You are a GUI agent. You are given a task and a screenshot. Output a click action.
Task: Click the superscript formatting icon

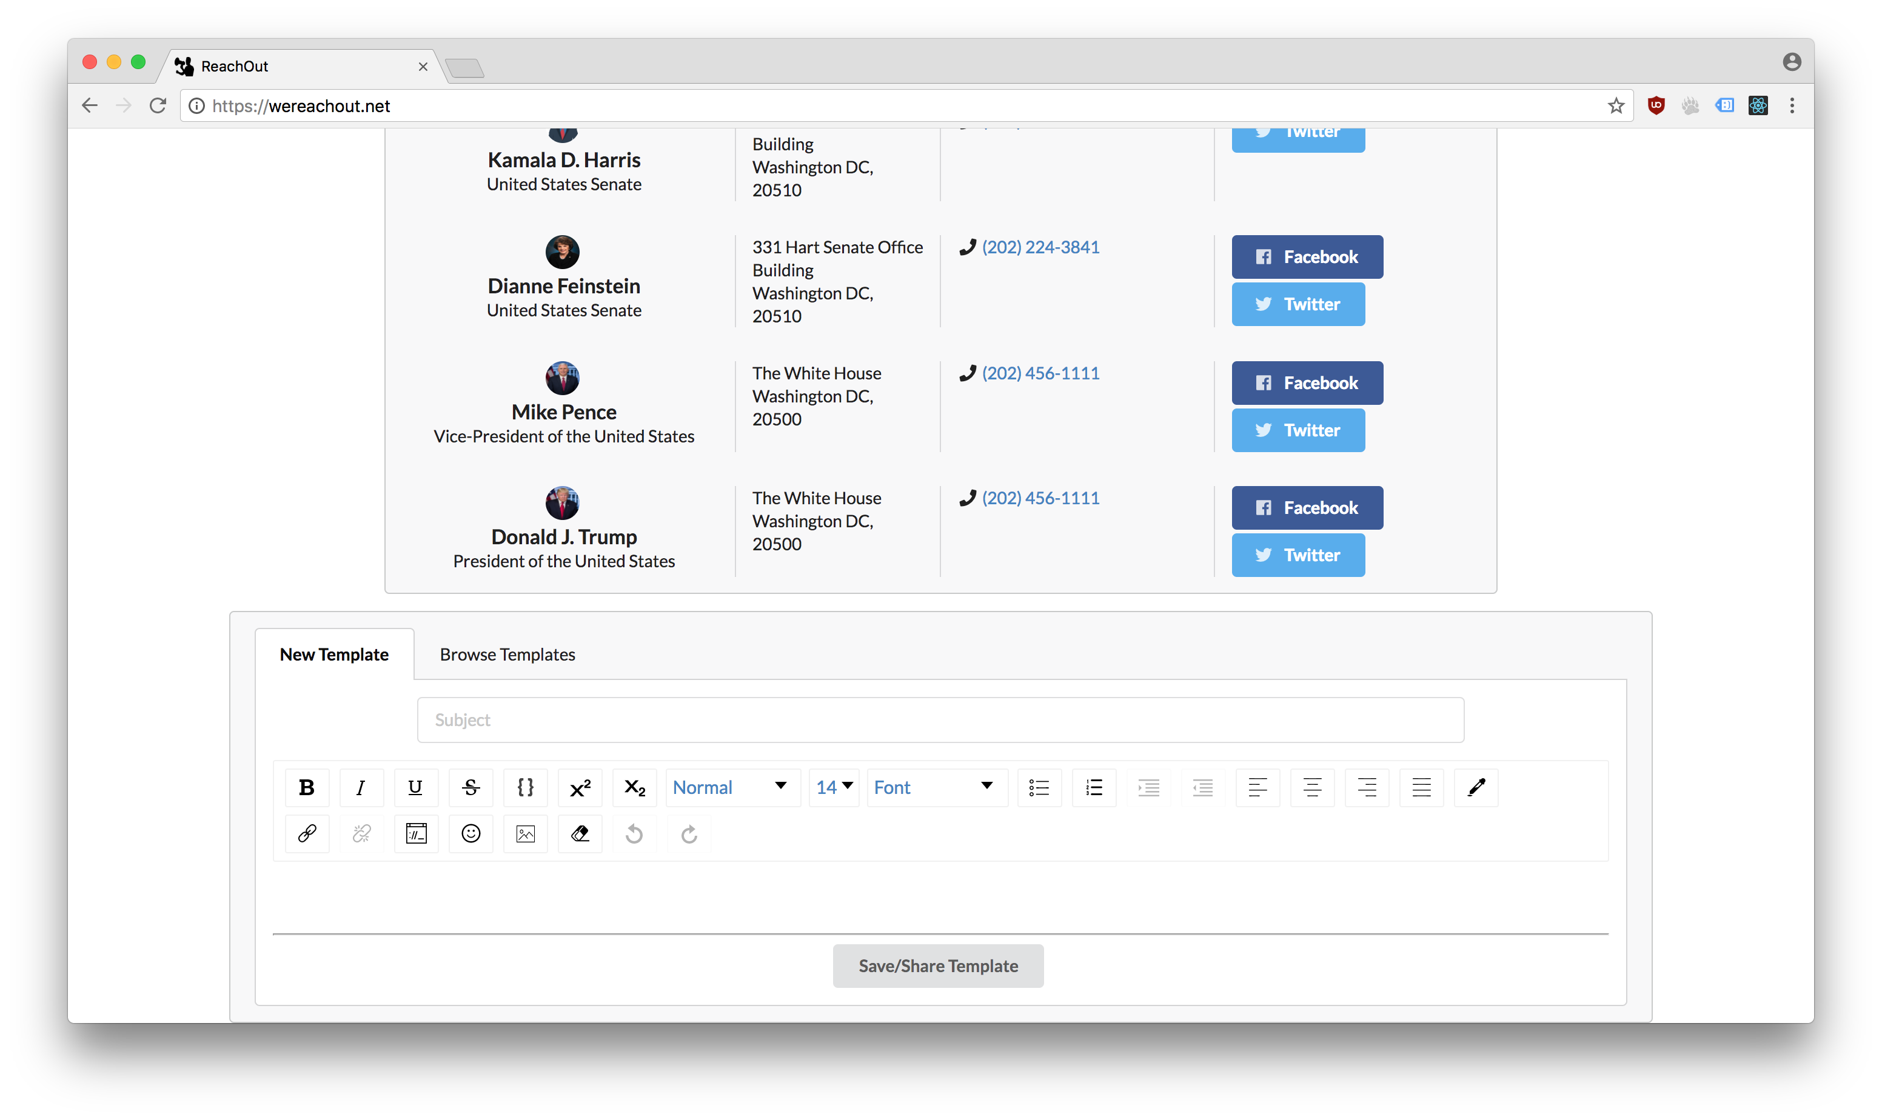coord(580,787)
